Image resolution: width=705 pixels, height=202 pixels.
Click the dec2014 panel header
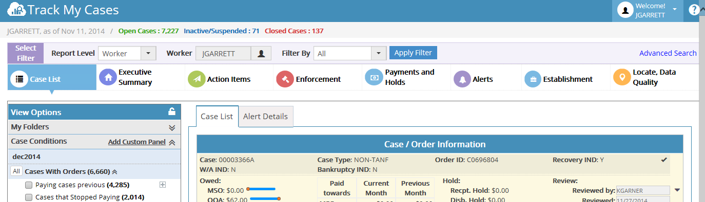(94, 156)
